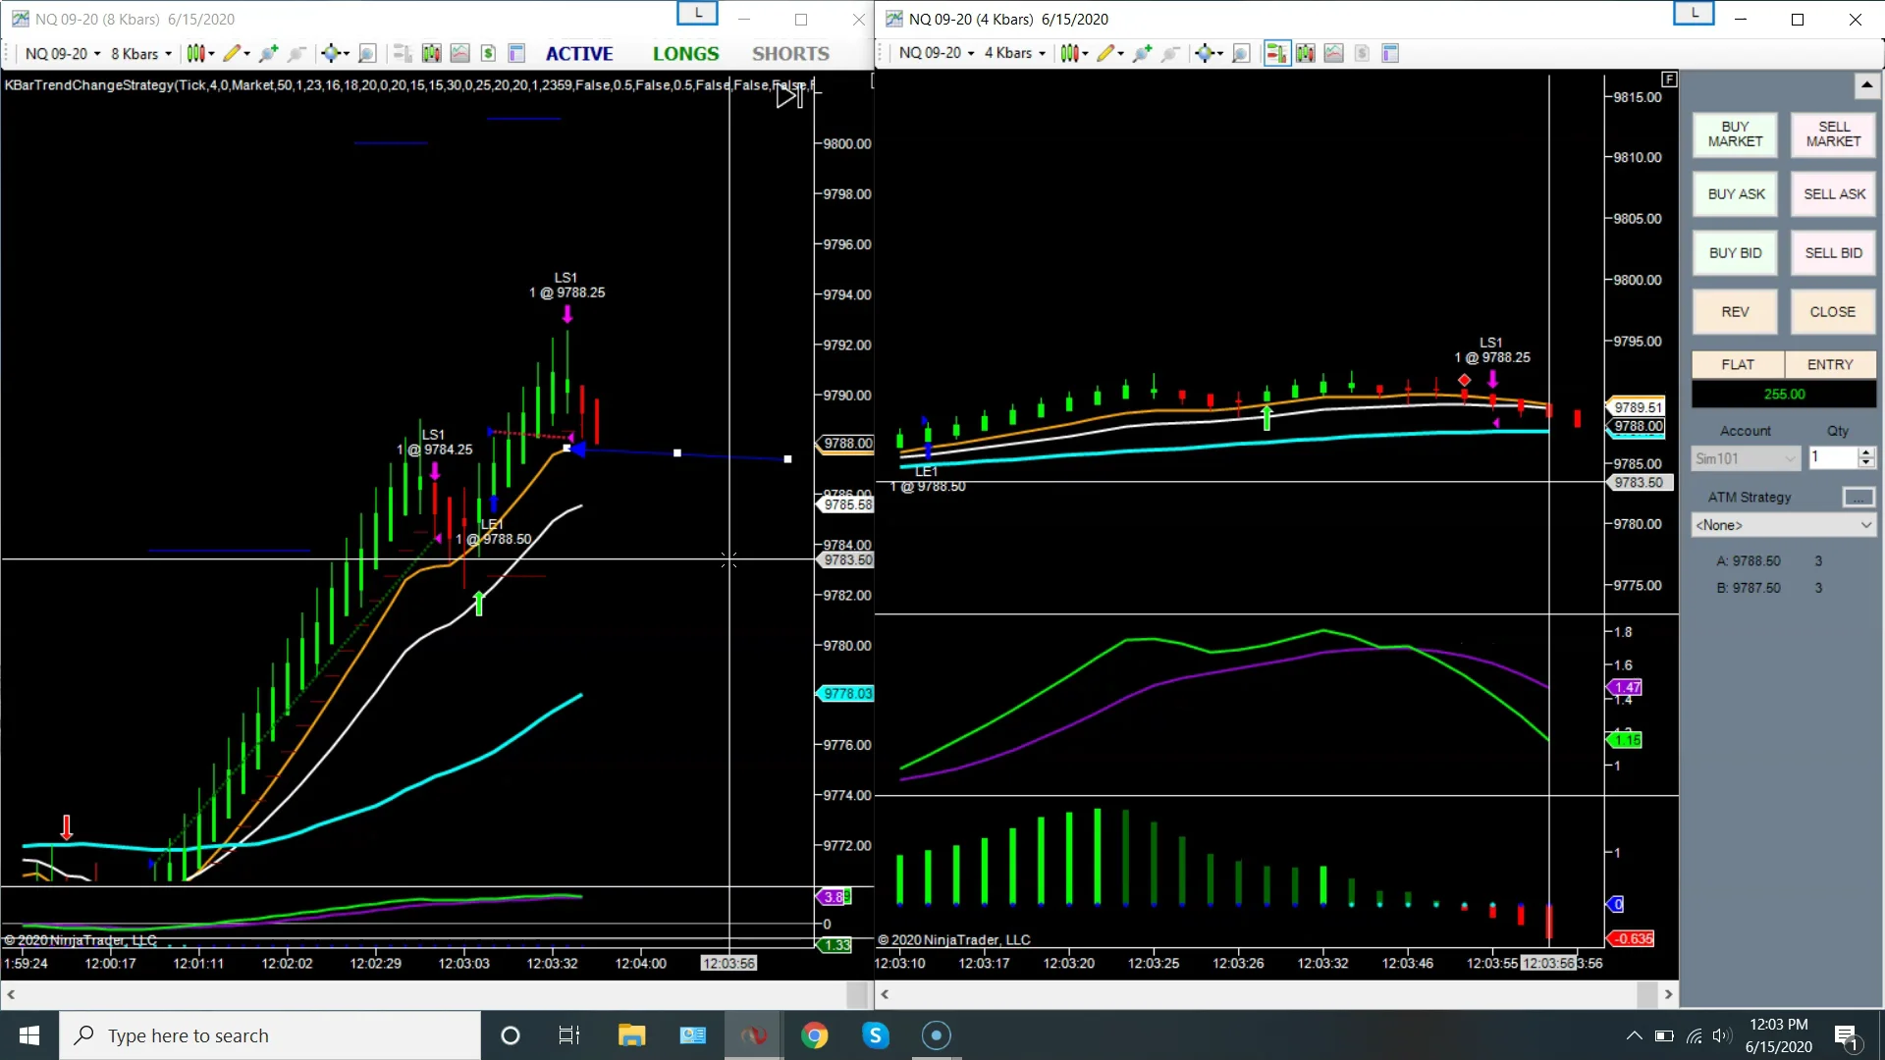Viewport: 1885px width, 1060px height.
Task: Click the Qty input field
Action: pyautogui.click(x=1833, y=458)
